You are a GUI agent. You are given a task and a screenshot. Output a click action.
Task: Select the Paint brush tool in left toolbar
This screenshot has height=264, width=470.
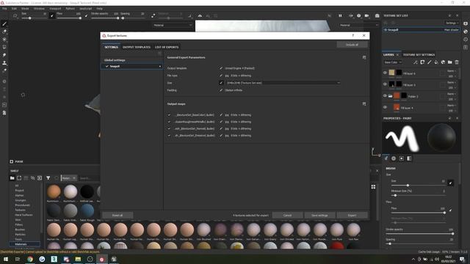tap(4, 23)
